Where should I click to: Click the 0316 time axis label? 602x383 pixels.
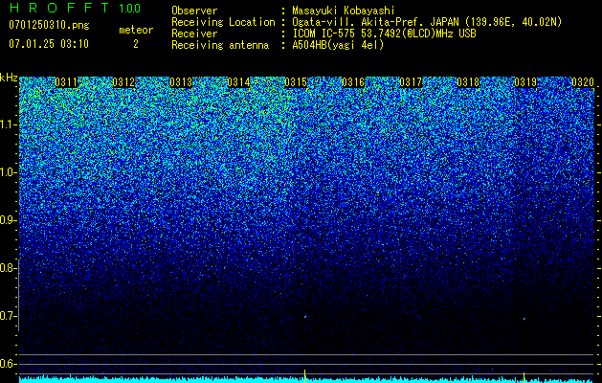353,82
